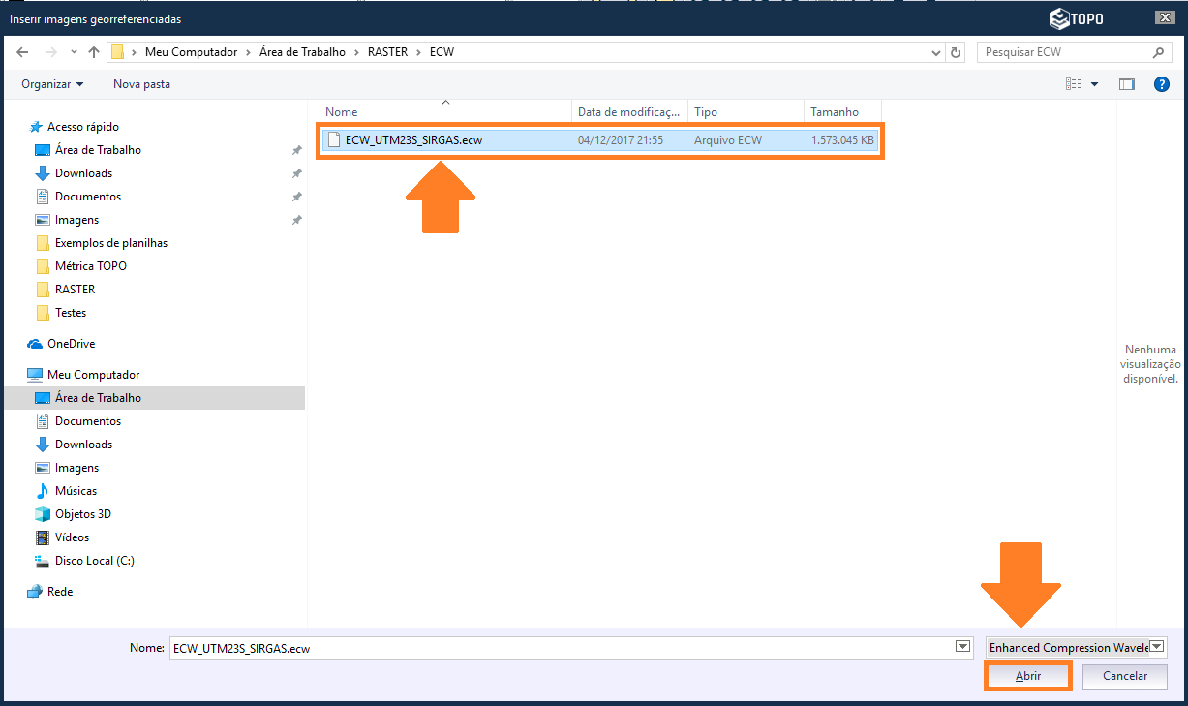1188x706 pixels.
Task: Refresh the ECW folder listing
Action: tap(956, 52)
